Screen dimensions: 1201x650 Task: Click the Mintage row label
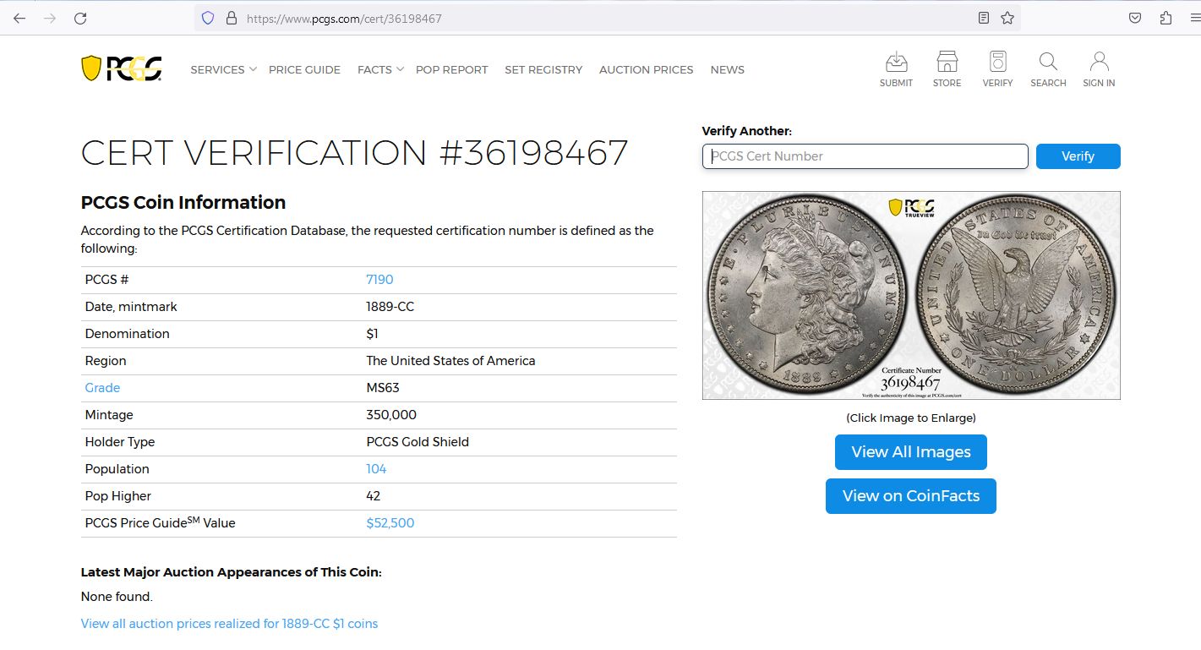(109, 415)
